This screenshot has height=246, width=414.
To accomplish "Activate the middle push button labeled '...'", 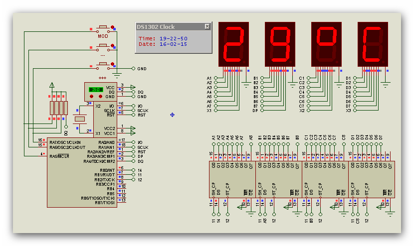I will pos(103,47).
